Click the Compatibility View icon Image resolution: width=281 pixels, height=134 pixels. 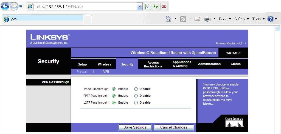click(147, 7)
